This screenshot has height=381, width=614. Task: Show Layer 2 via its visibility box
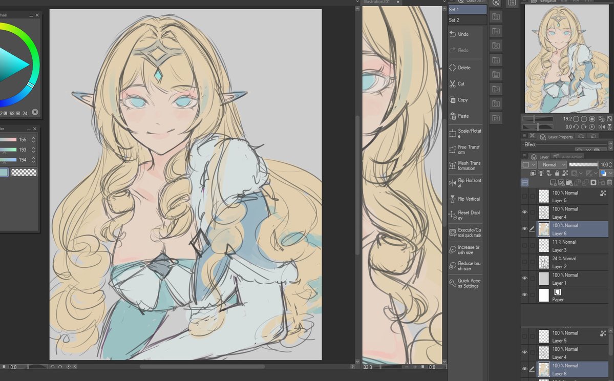(x=524, y=262)
